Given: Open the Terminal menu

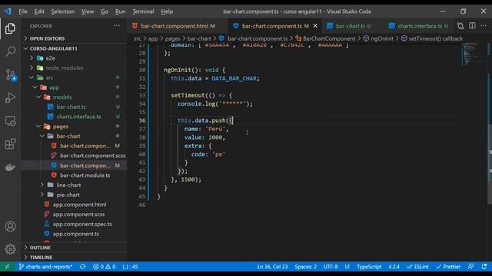Looking at the screenshot, I should point(143,11).
